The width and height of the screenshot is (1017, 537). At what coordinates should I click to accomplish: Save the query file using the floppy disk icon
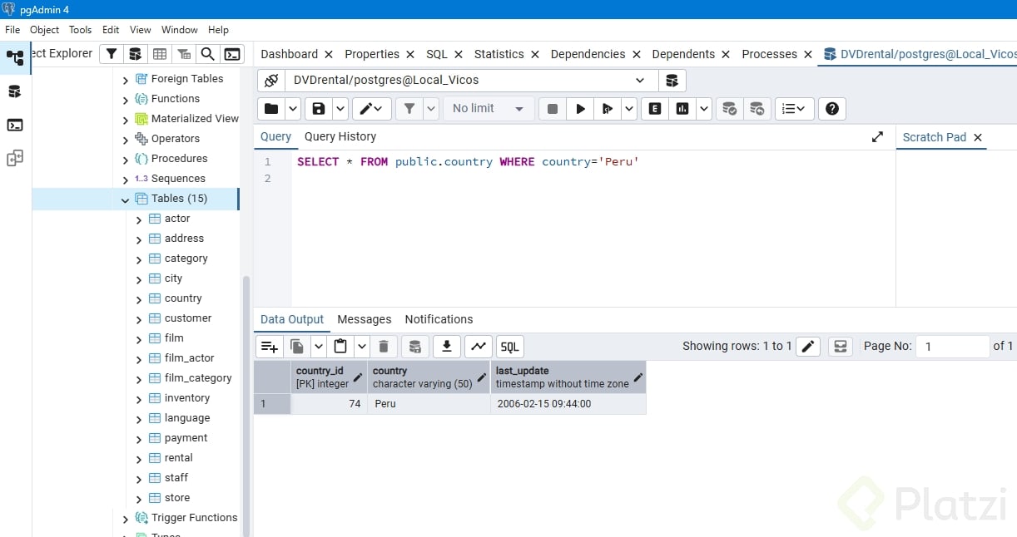click(318, 109)
